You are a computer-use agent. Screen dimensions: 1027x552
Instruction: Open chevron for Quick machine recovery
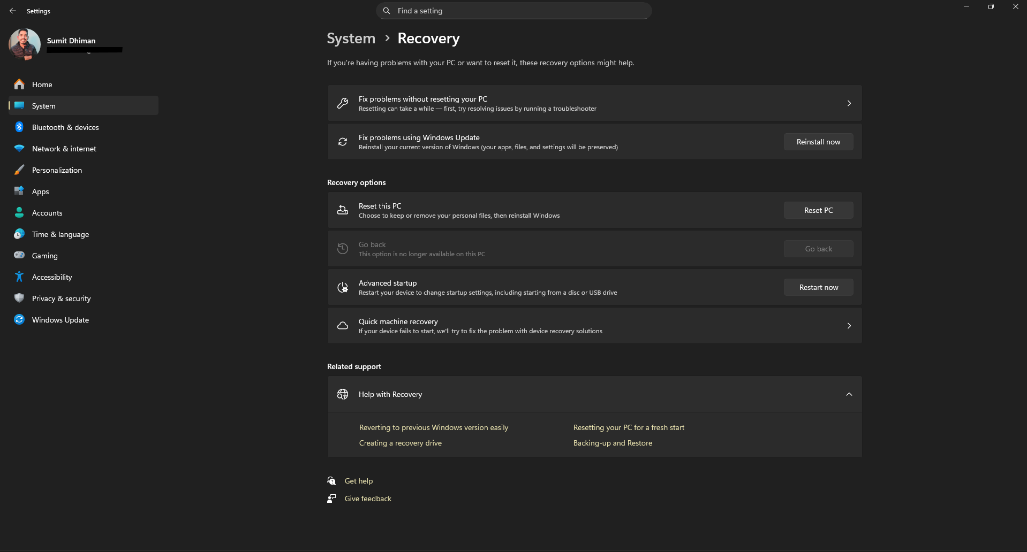tap(849, 326)
